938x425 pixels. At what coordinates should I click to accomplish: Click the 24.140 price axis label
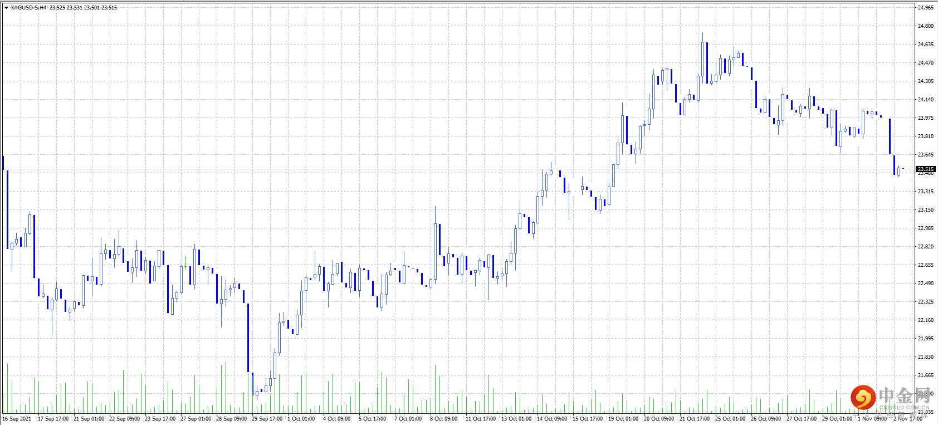[x=925, y=100]
